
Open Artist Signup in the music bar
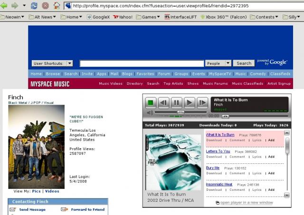pyautogui.click(x=279, y=83)
